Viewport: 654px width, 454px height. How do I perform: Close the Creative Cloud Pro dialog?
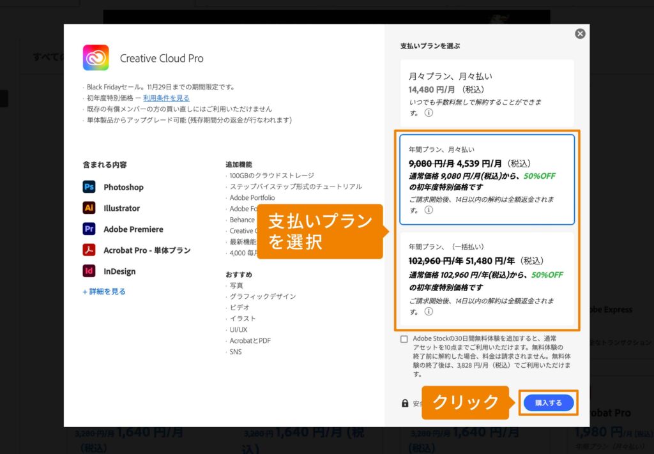pos(580,33)
